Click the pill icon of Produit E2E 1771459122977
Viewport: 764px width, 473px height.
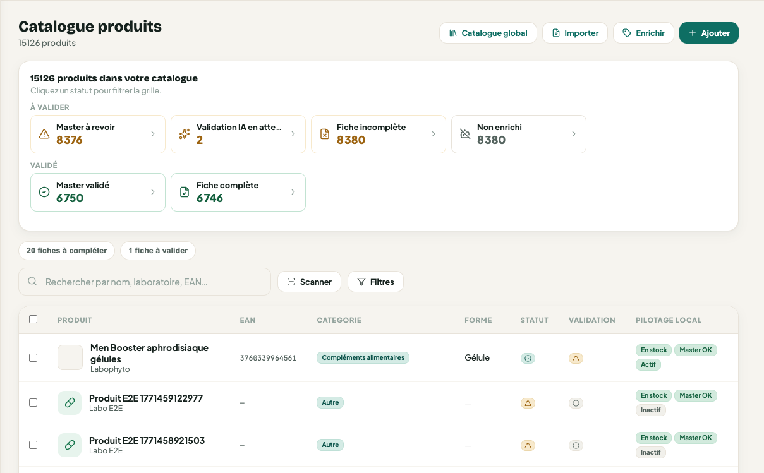click(x=70, y=403)
